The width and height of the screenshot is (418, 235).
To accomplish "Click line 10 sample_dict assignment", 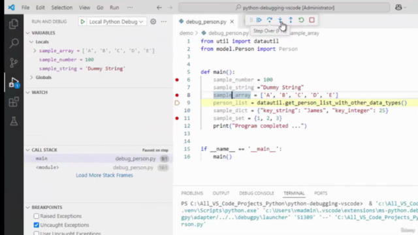I will coord(300,110).
